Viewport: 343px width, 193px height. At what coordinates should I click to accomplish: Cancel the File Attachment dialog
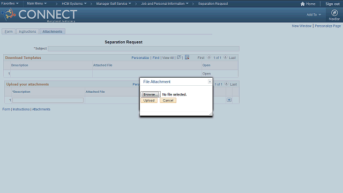[168, 100]
